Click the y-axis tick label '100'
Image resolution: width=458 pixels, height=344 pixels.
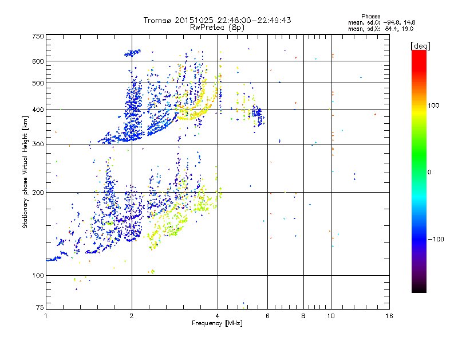tap(38, 276)
